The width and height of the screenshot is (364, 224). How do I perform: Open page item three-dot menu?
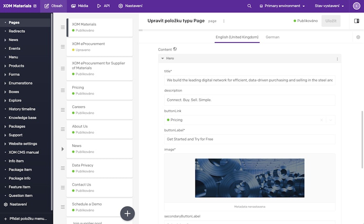[x=224, y=21]
